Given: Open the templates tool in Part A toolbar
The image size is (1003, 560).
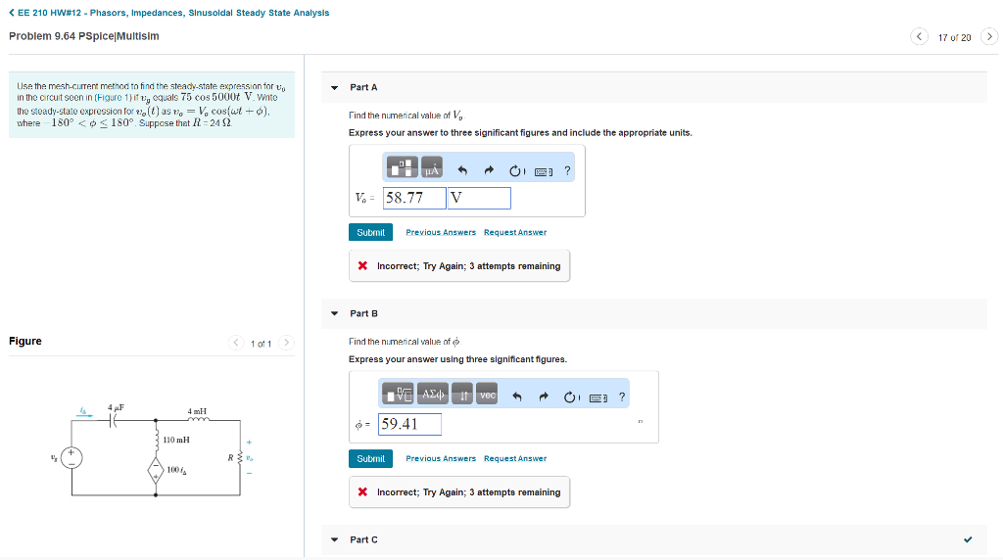Looking at the screenshot, I should pos(404,169).
